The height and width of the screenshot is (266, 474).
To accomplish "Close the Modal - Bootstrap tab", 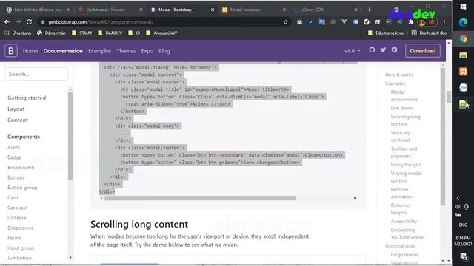I will point(213,10).
